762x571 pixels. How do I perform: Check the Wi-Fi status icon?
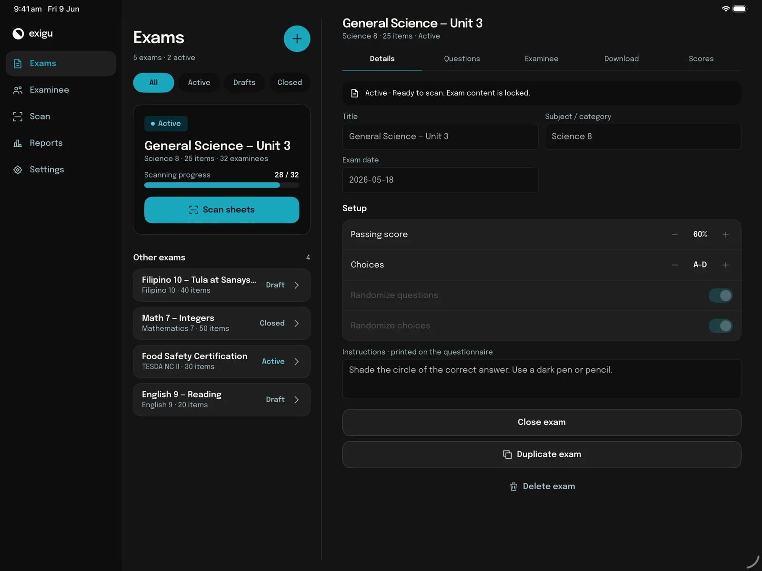click(x=726, y=9)
